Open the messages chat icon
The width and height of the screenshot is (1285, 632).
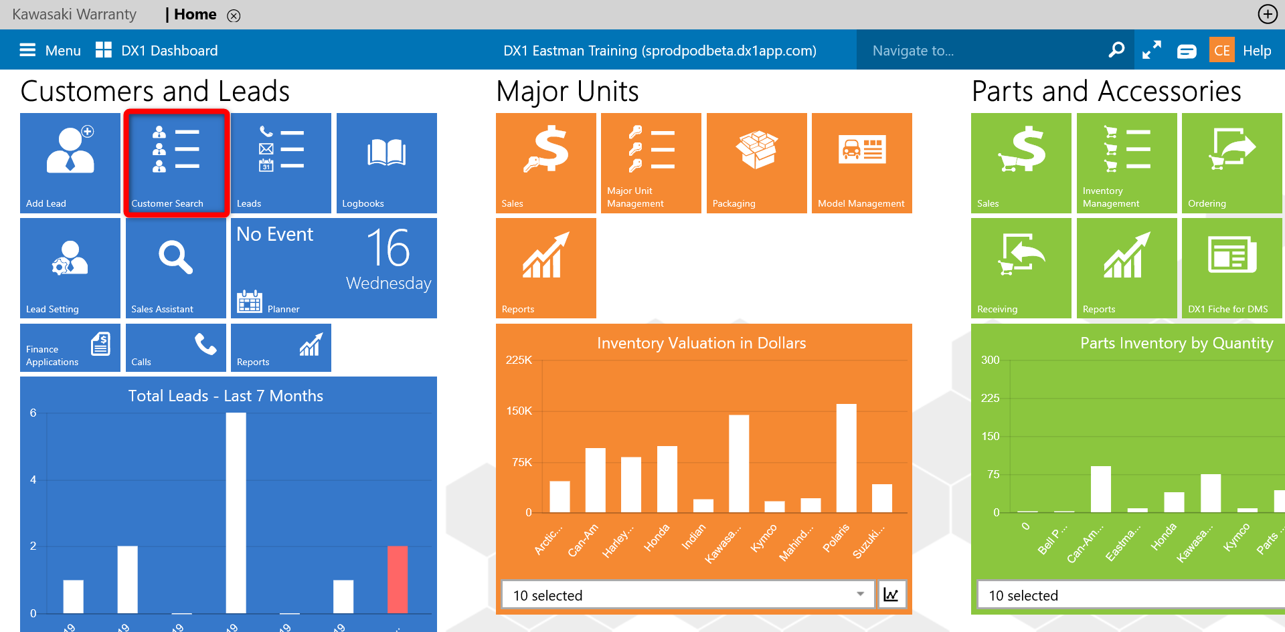pyautogui.click(x=1187, y=51)
